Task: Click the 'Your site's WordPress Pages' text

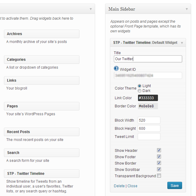Action: click(x=31, y=114)
